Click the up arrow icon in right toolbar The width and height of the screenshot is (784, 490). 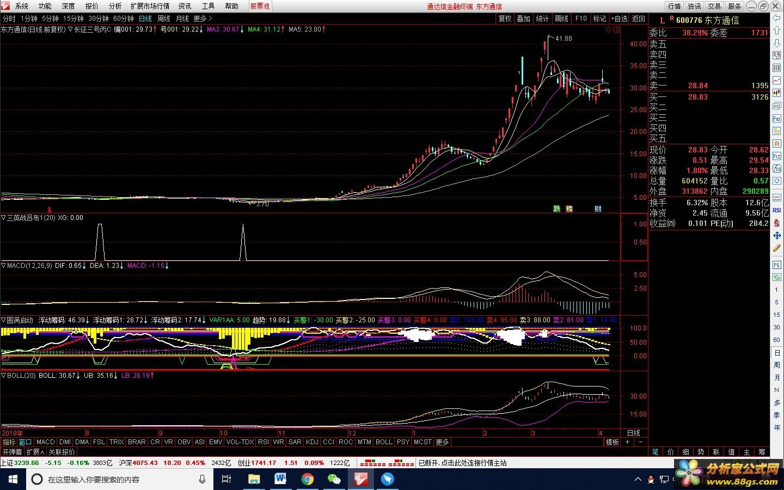(777, 30)
